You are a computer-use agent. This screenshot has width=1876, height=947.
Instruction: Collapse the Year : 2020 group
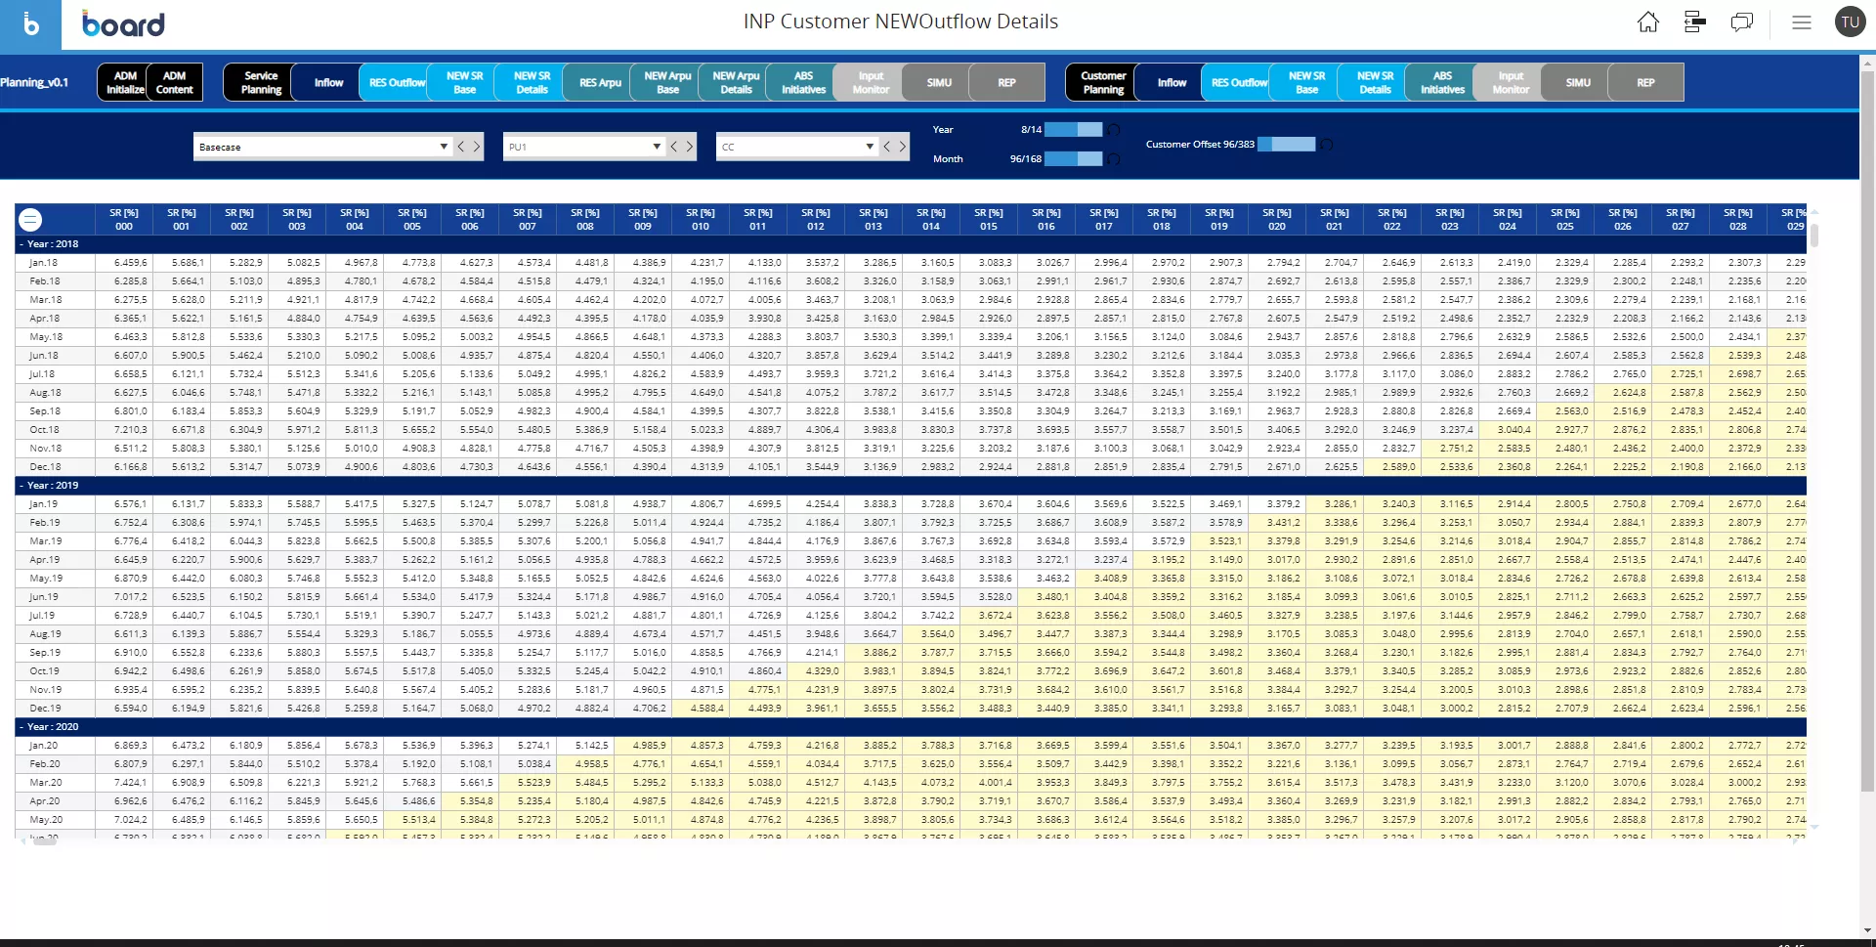click(21, 727)
